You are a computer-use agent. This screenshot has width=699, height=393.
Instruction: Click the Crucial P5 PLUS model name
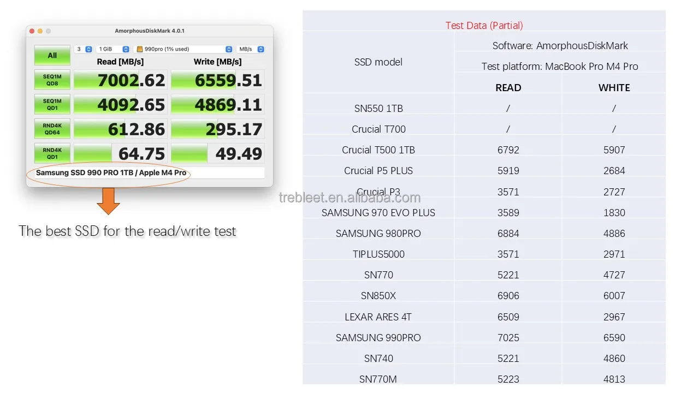click(x=378, y=171)
